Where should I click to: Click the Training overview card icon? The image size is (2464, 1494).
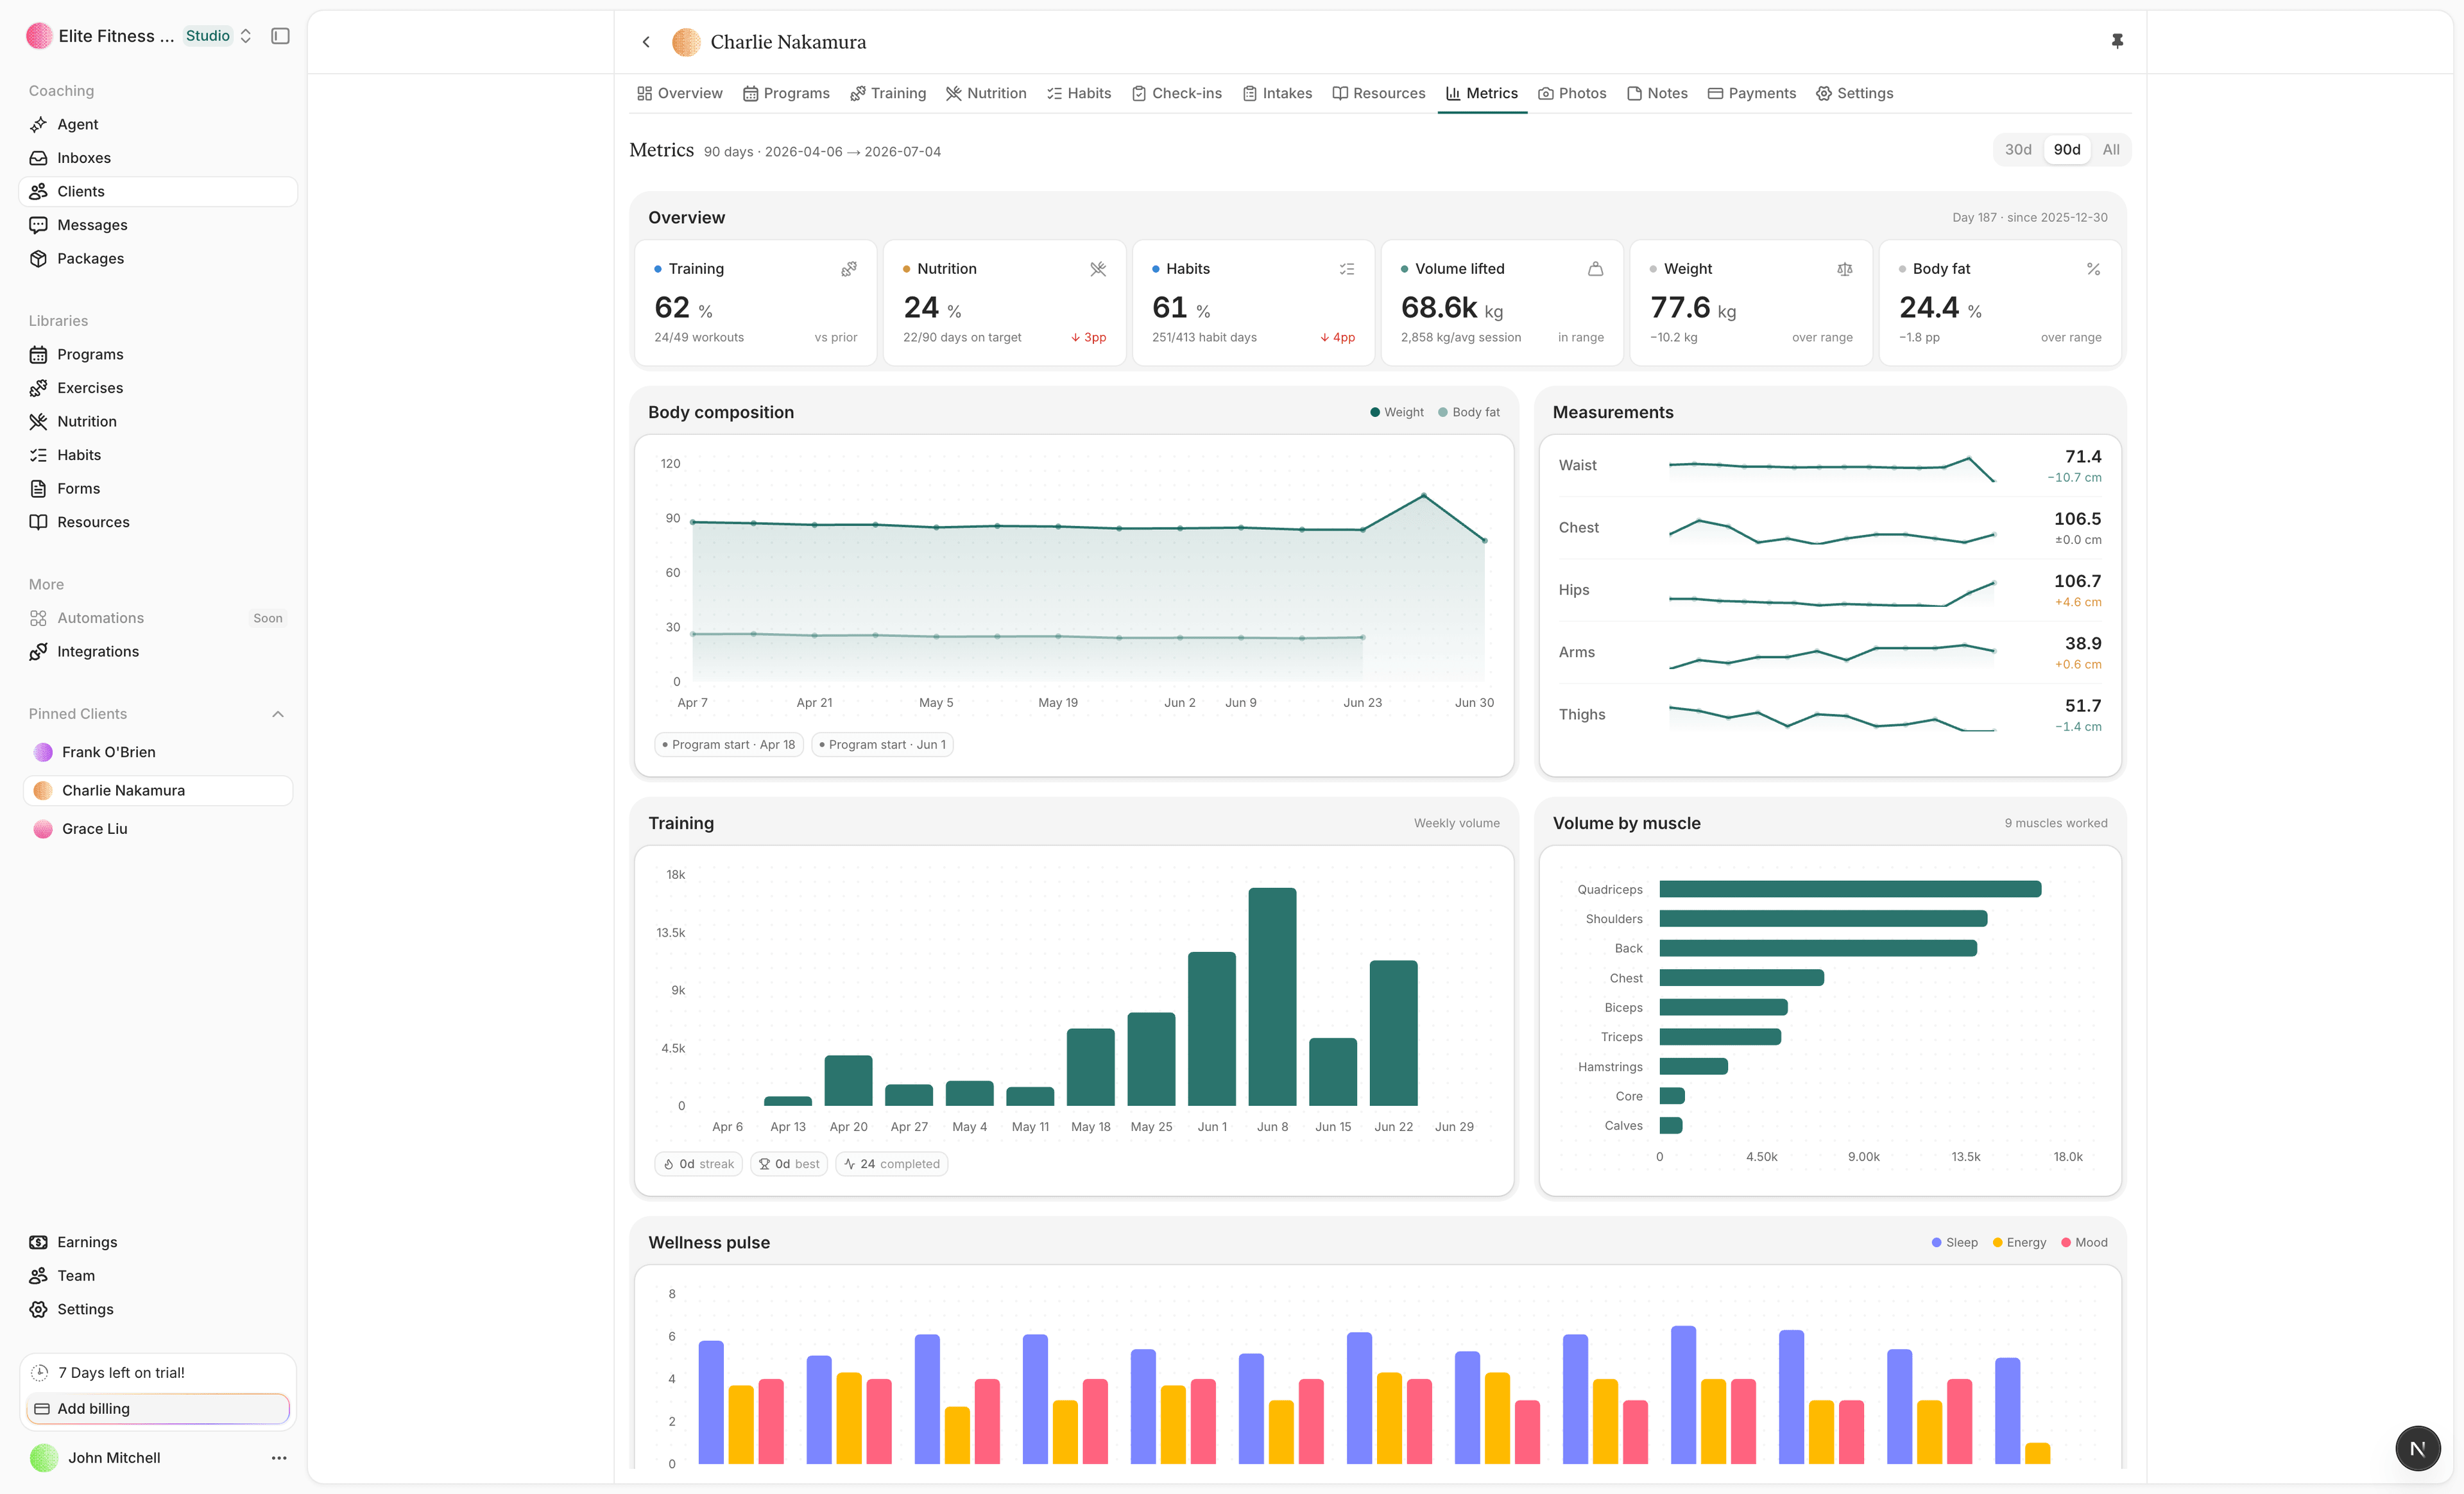pos(849,269)
